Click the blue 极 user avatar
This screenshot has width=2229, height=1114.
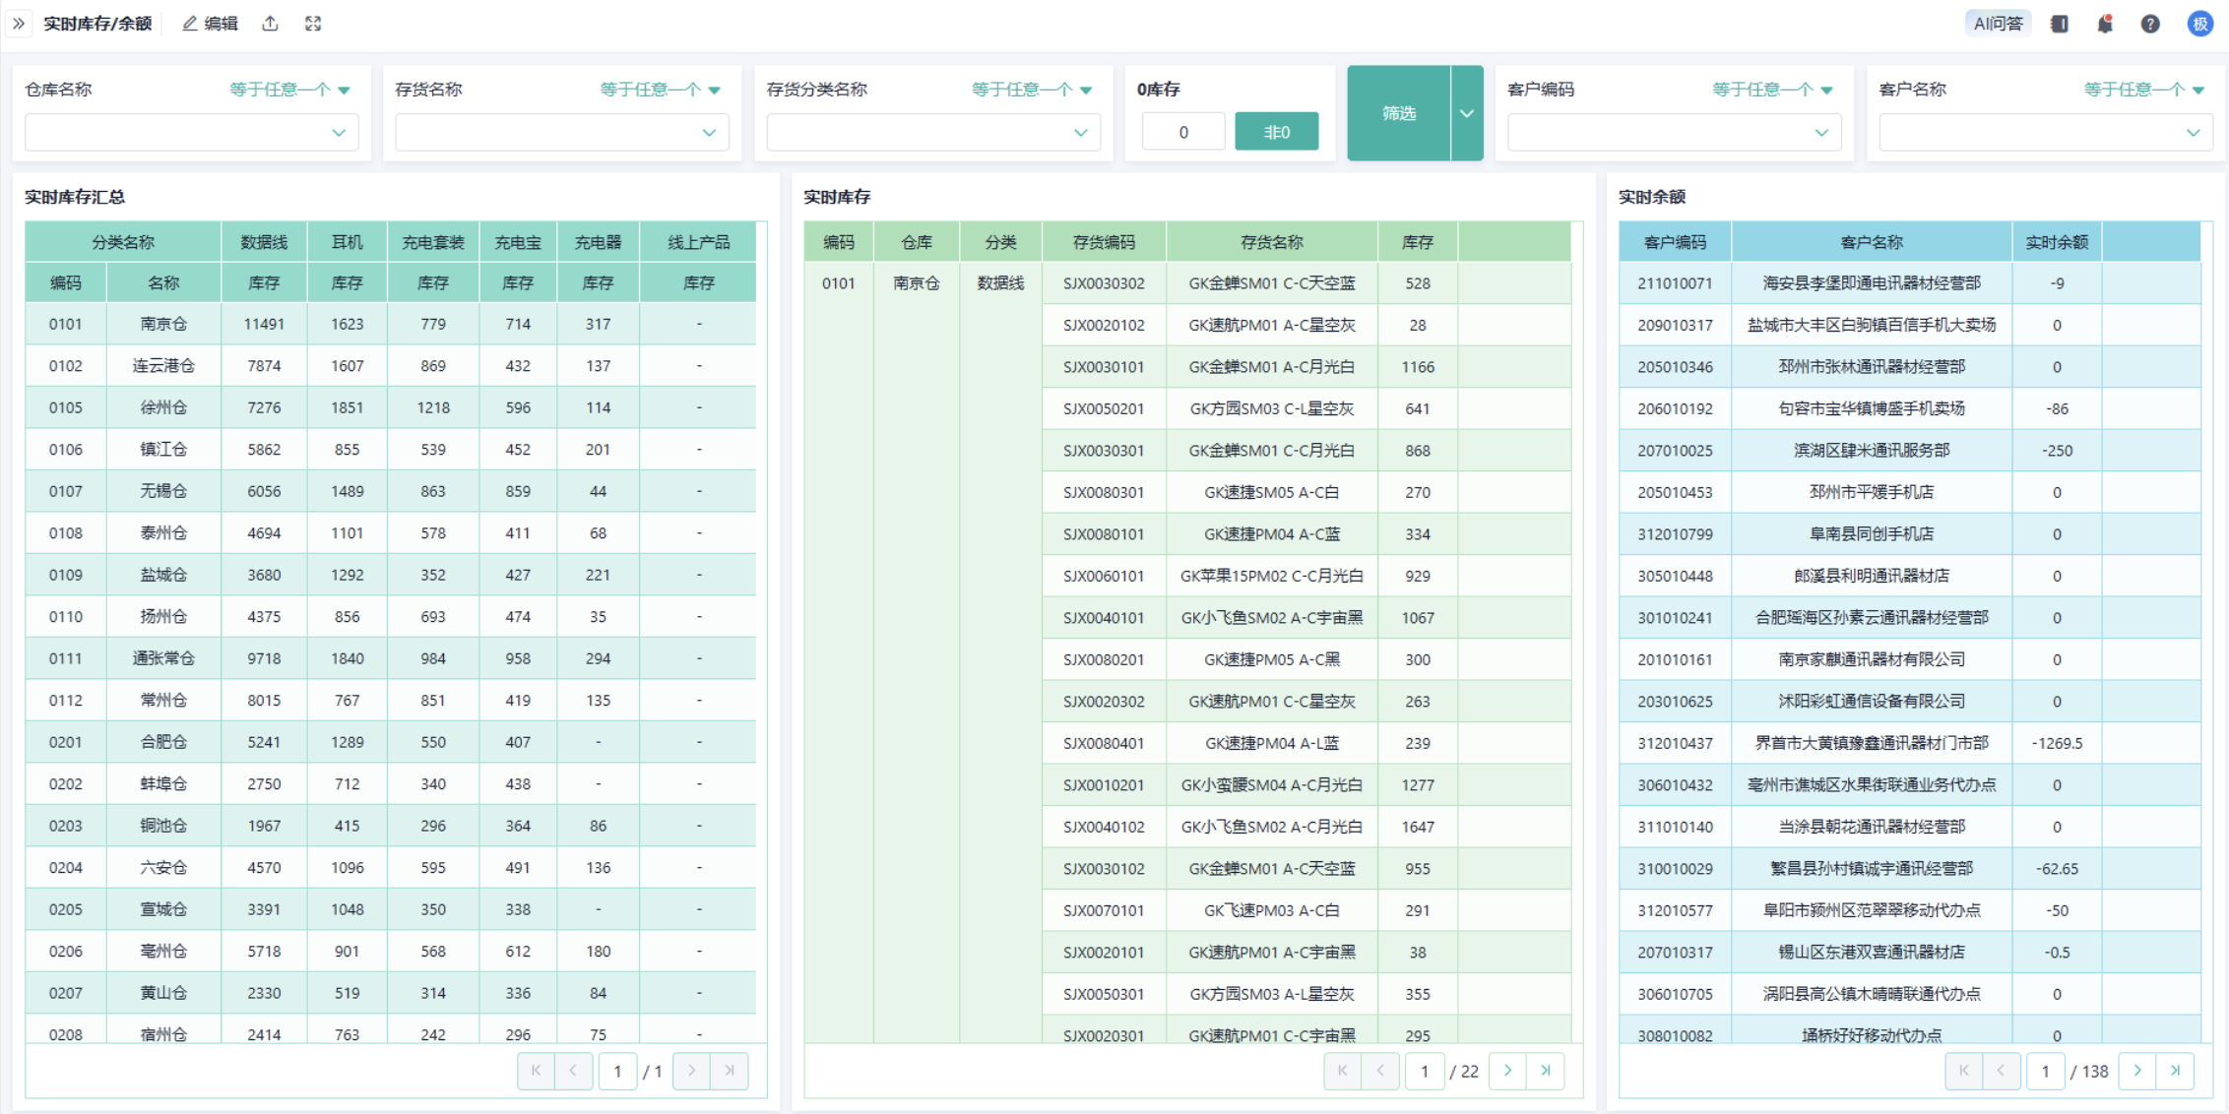(2200, 24)
